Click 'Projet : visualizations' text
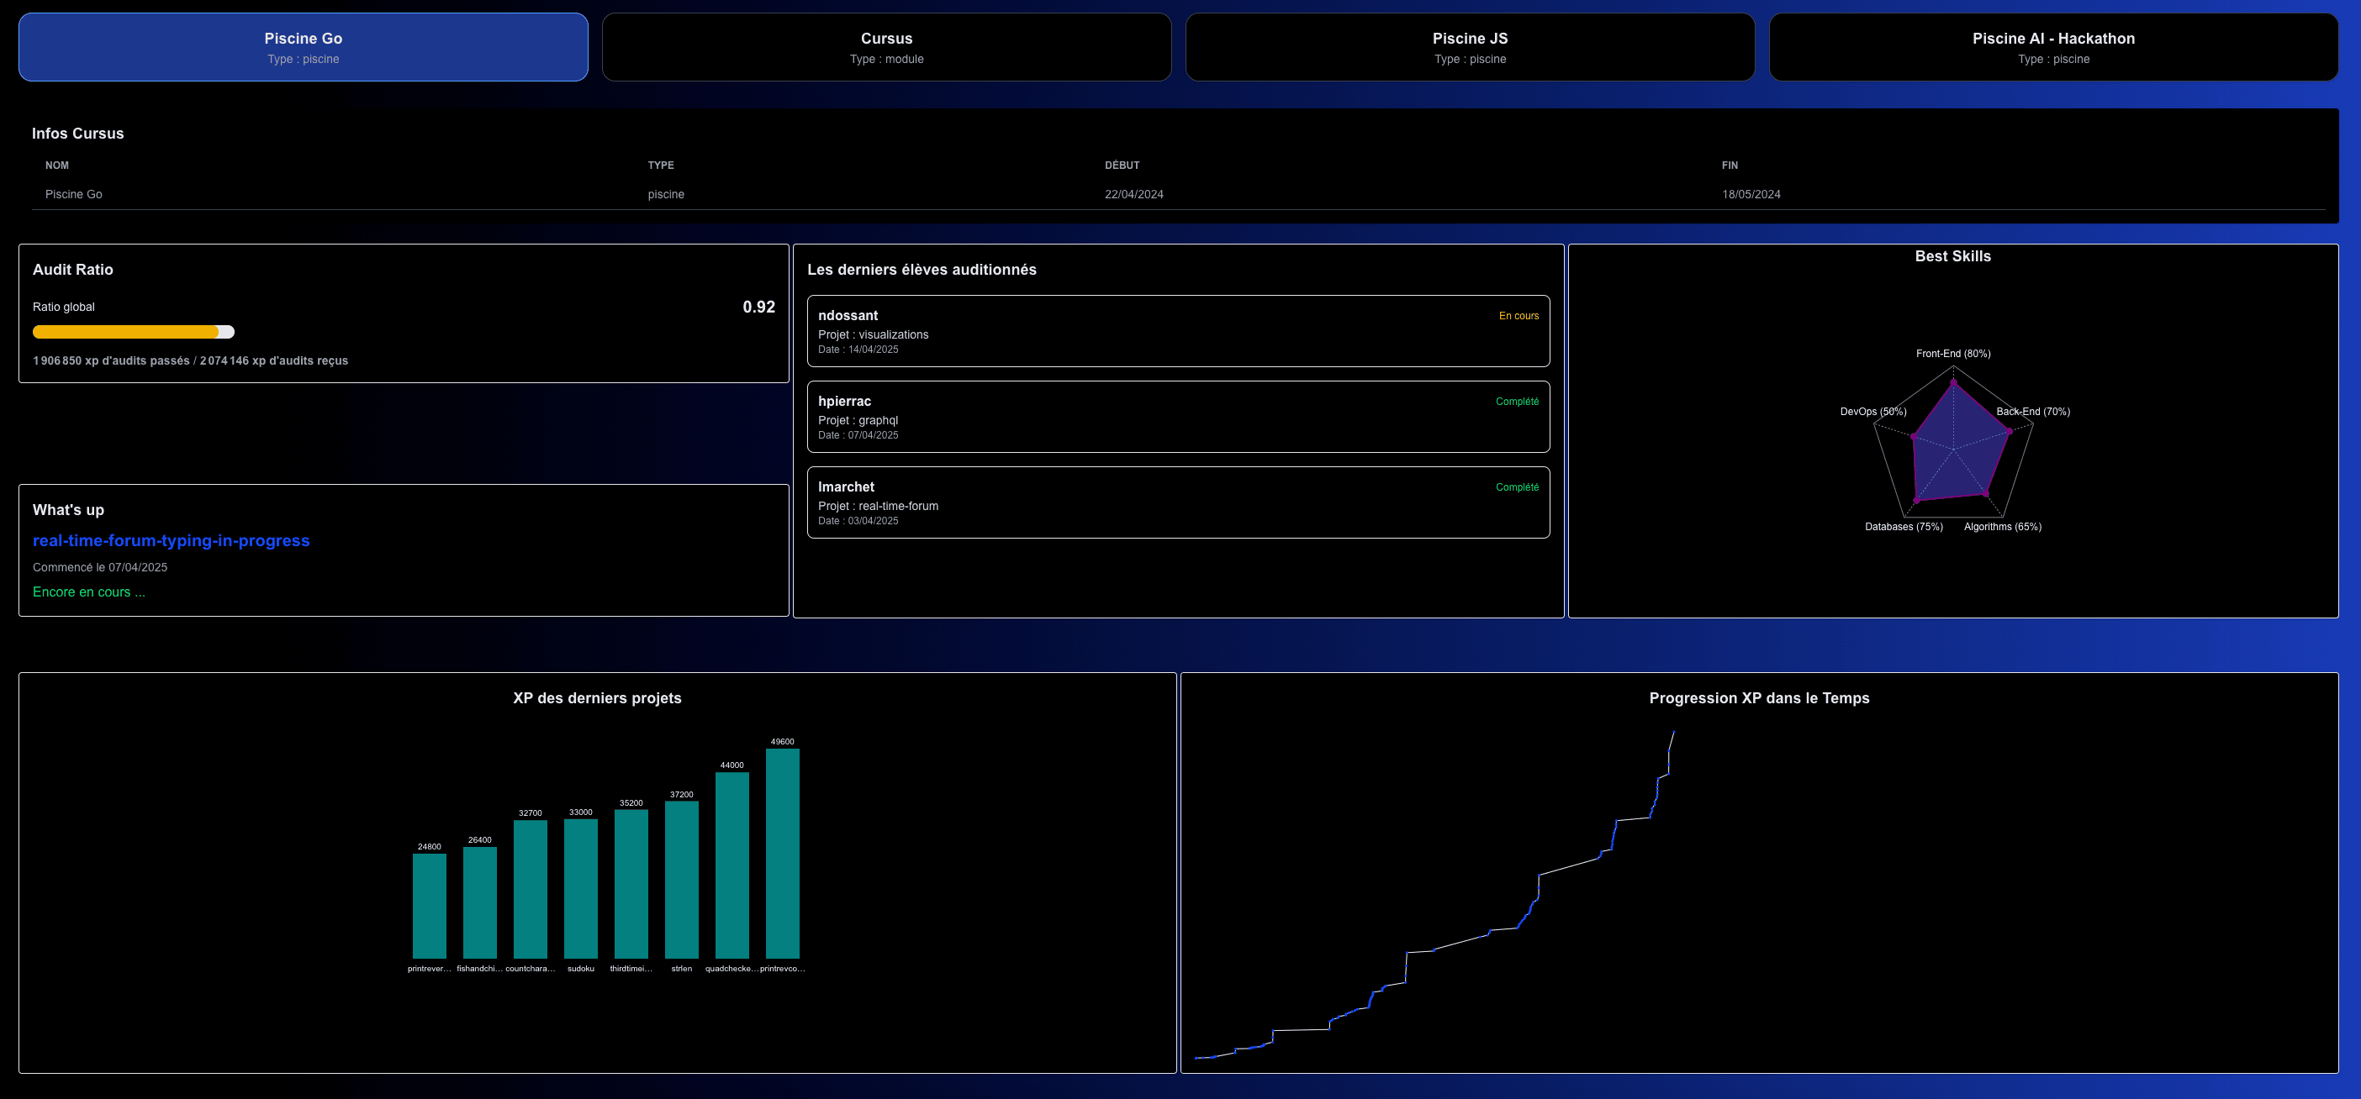This screenshot has height=1099, width=2361. click(873, 334)
